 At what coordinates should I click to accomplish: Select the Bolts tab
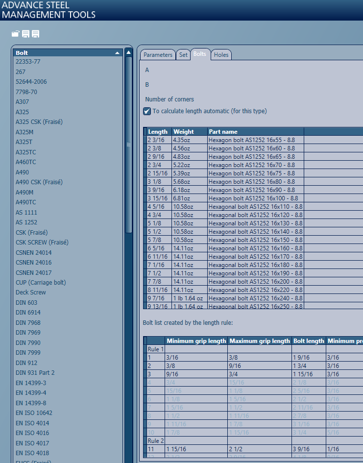(200, 54)
